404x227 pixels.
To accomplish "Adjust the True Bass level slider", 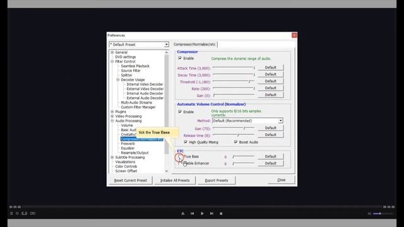I will 244,156.
